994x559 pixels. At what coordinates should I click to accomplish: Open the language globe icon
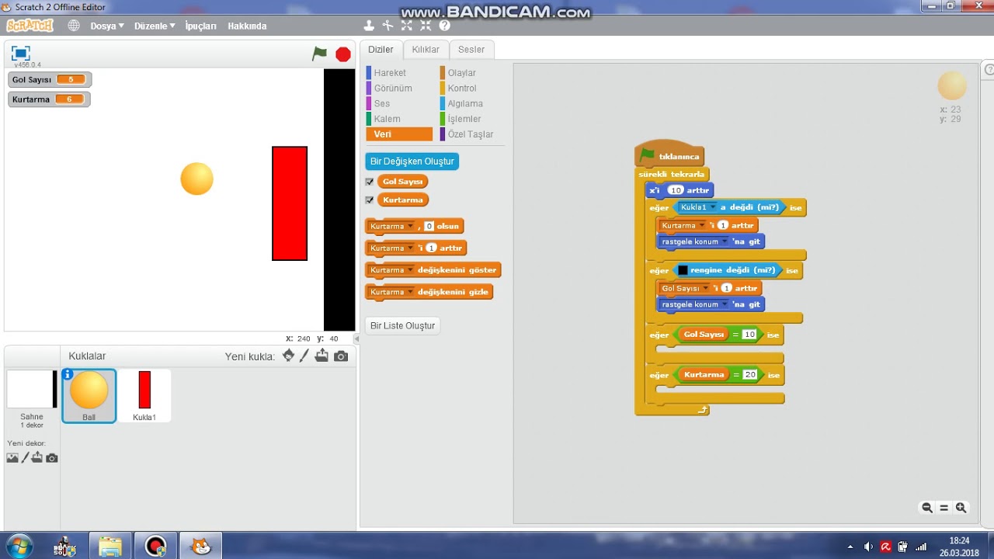pyautogui.click(x=74, y=26)
